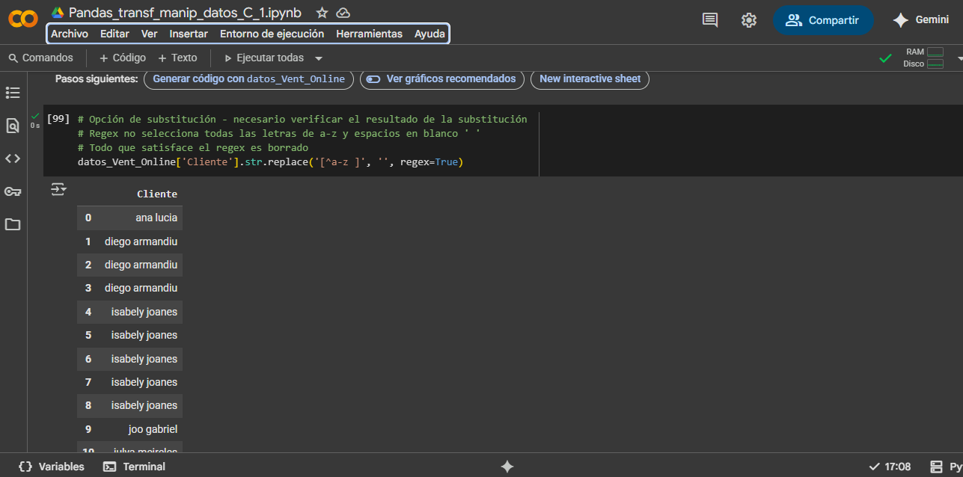Select 'isabely joanes' in row 8
Screen dimensions: 963x477
(144, 405)
